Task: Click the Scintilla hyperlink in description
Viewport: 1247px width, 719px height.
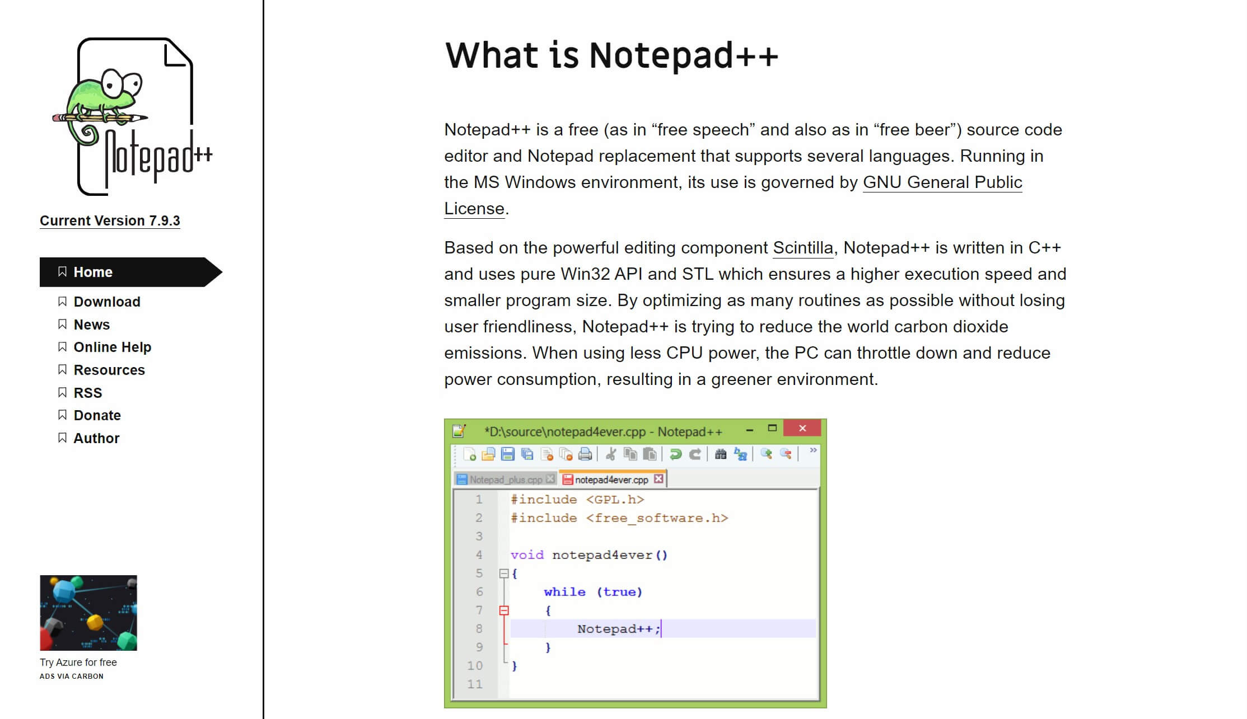Action: [x=802, y=247]
